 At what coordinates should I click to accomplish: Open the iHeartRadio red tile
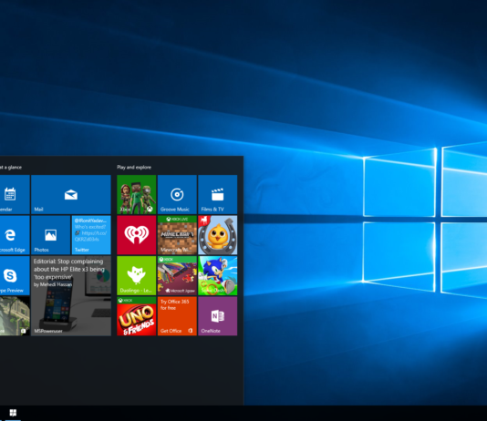pos(137,235)
